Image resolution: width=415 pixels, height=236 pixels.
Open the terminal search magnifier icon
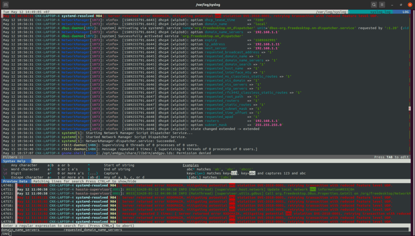coord(374,5)
